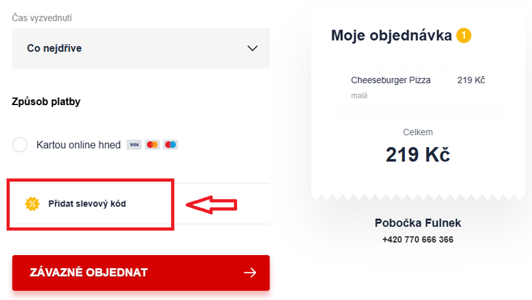The image size is (532, 300).
Task: Call the phone number +420 770 666 366
Action: tap(418, 239)
